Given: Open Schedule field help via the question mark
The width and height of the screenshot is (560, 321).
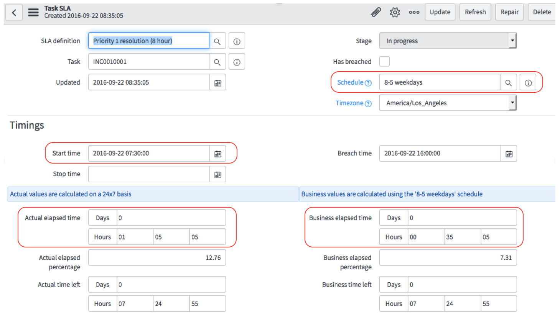Looking at the screenshot, I should coord(368,82).
